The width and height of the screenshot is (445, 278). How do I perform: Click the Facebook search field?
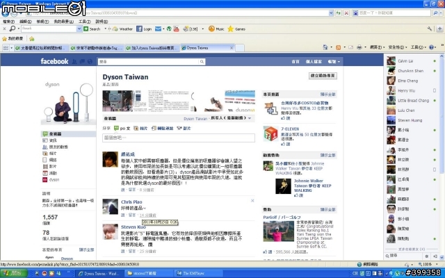(x=148, y=62)
